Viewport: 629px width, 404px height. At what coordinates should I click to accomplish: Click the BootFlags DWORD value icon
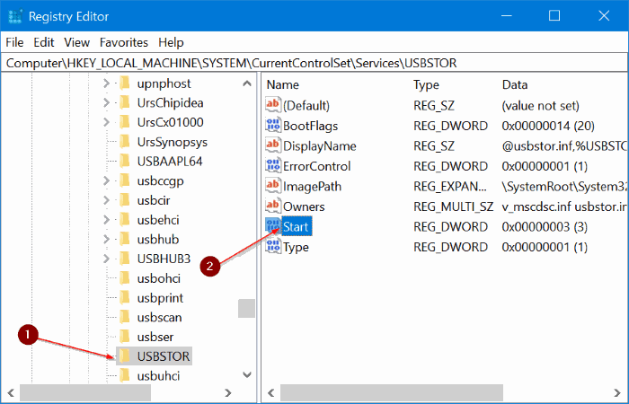[x=273, y=126]
